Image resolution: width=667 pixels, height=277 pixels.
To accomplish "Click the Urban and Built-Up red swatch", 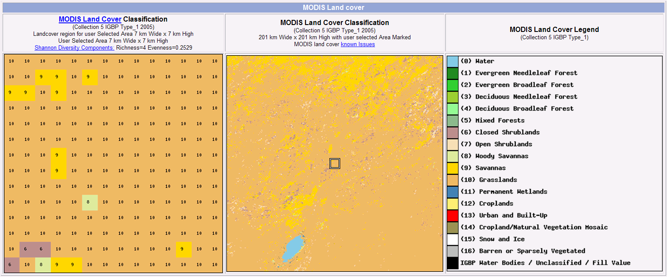I will (x=453, y=216).
